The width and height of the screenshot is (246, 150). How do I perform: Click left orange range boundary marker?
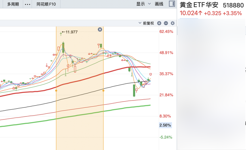(56, 90)
